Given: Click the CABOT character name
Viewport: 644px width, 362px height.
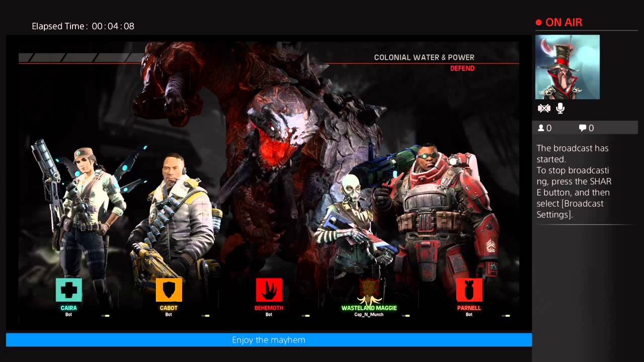Looking at the screenshot, I should tap(169, 308).
